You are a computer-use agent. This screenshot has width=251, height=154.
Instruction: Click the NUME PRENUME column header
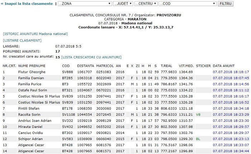32,66
